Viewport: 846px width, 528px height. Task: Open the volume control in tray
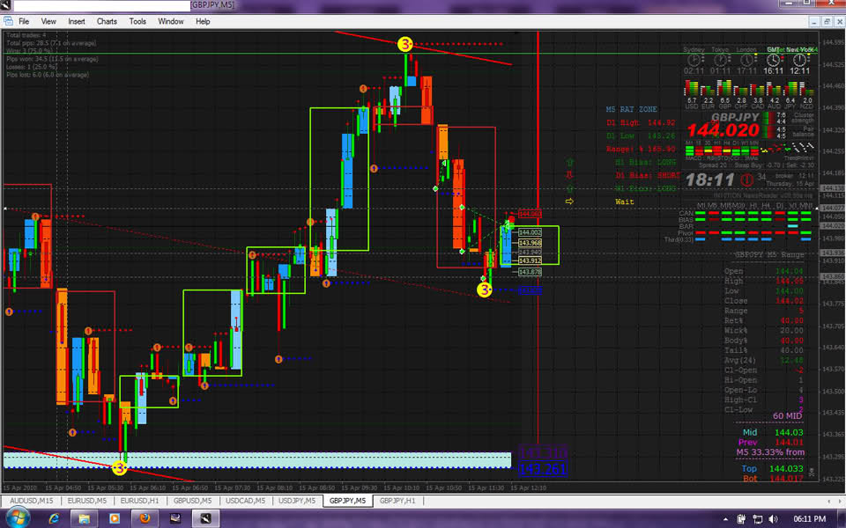[773, 519]
